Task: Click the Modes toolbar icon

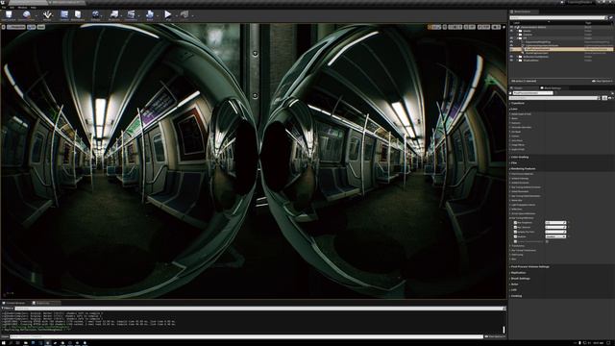Action: 47,15
